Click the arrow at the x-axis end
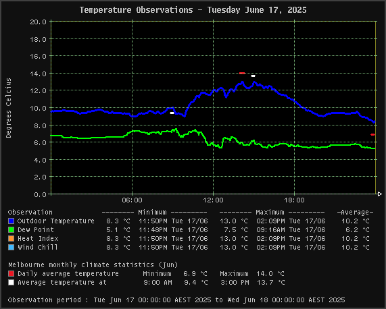 coord(380,194)
